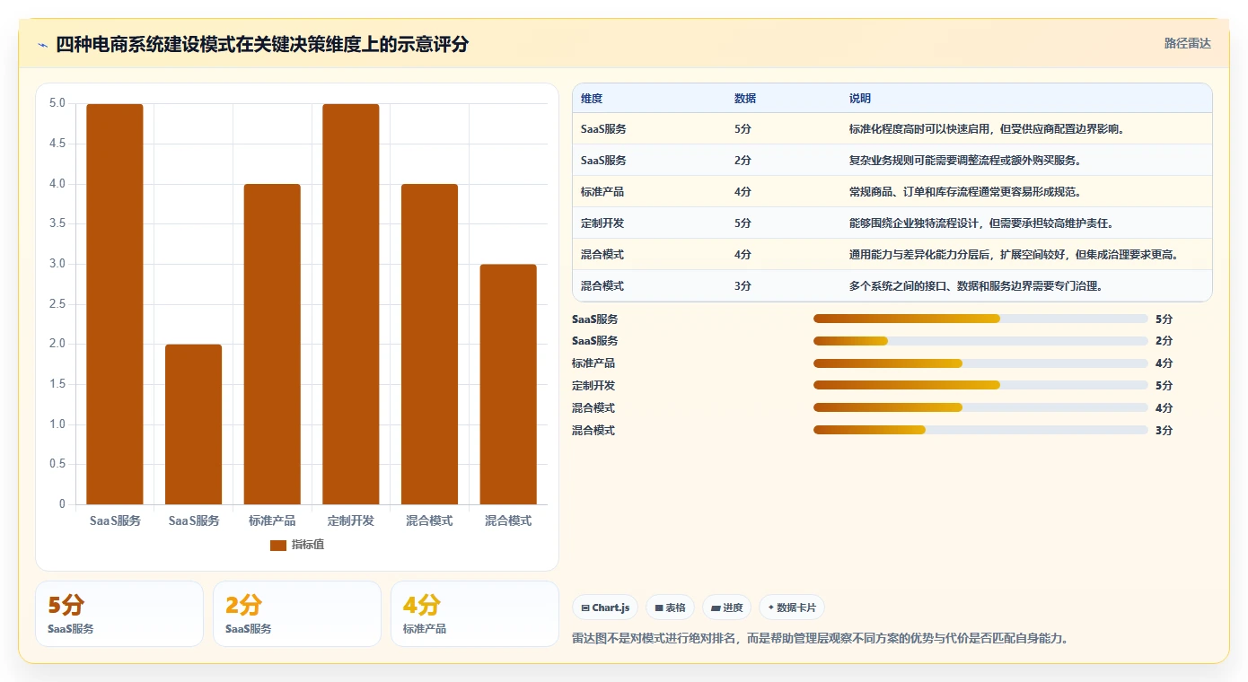Click 标准产品 in the table's 维度 column
This screenshot has height=682, width=1248.
point(602,192)
